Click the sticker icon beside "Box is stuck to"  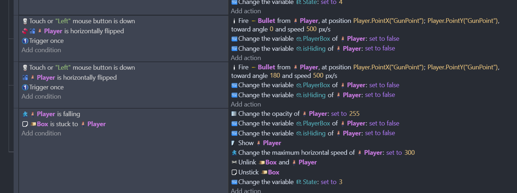pos(25,124)
